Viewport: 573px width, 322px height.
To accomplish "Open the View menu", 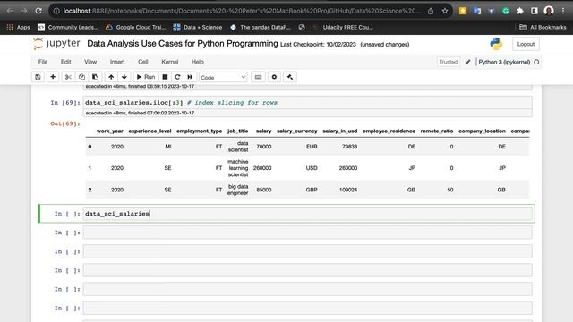I will 90,62.
